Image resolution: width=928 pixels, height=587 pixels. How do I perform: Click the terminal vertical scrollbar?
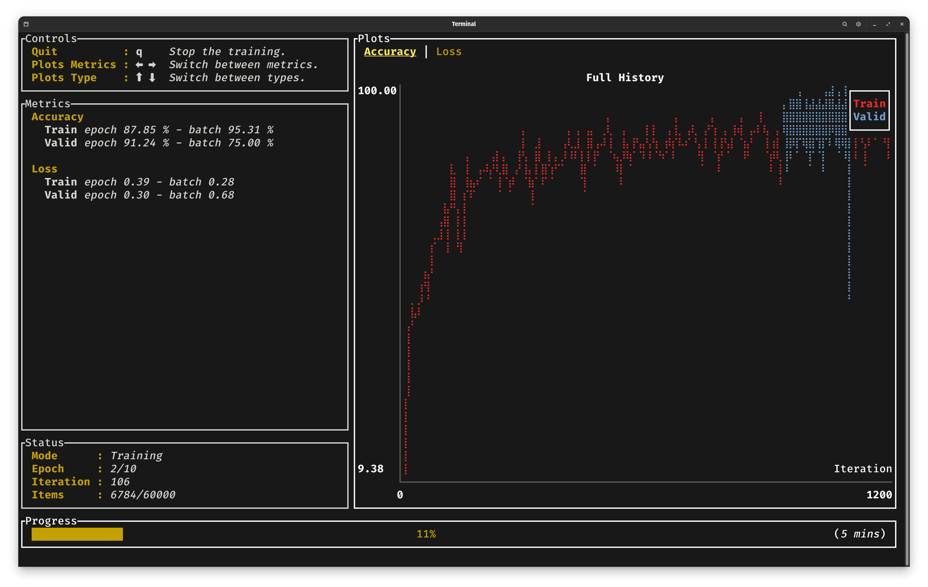pyautogui.click(x=907, y=299)
